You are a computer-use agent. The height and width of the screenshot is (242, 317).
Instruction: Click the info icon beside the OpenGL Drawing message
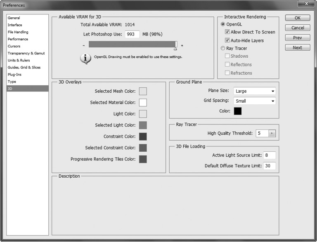pos(85,58)
